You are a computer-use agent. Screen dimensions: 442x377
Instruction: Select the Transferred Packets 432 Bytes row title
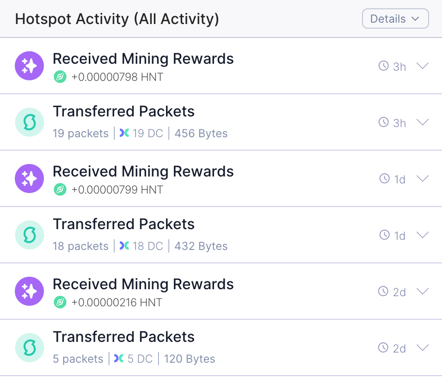pos(123,224)
